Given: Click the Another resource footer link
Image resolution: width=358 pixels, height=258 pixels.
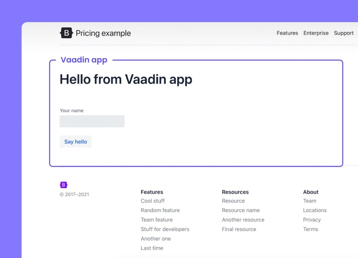Looking at the screenshot, I should click(243, 220).
